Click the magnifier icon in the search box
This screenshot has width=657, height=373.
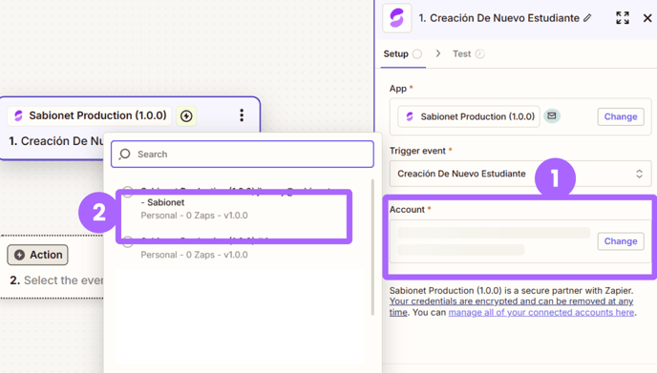click(x=124, y=154)
